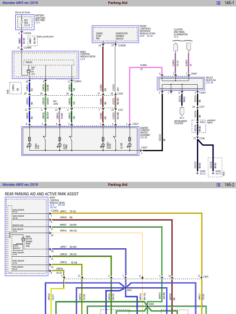
Task: Follow the 11-6 reference on page 145-2 BCM
Action: coord(52,205)
